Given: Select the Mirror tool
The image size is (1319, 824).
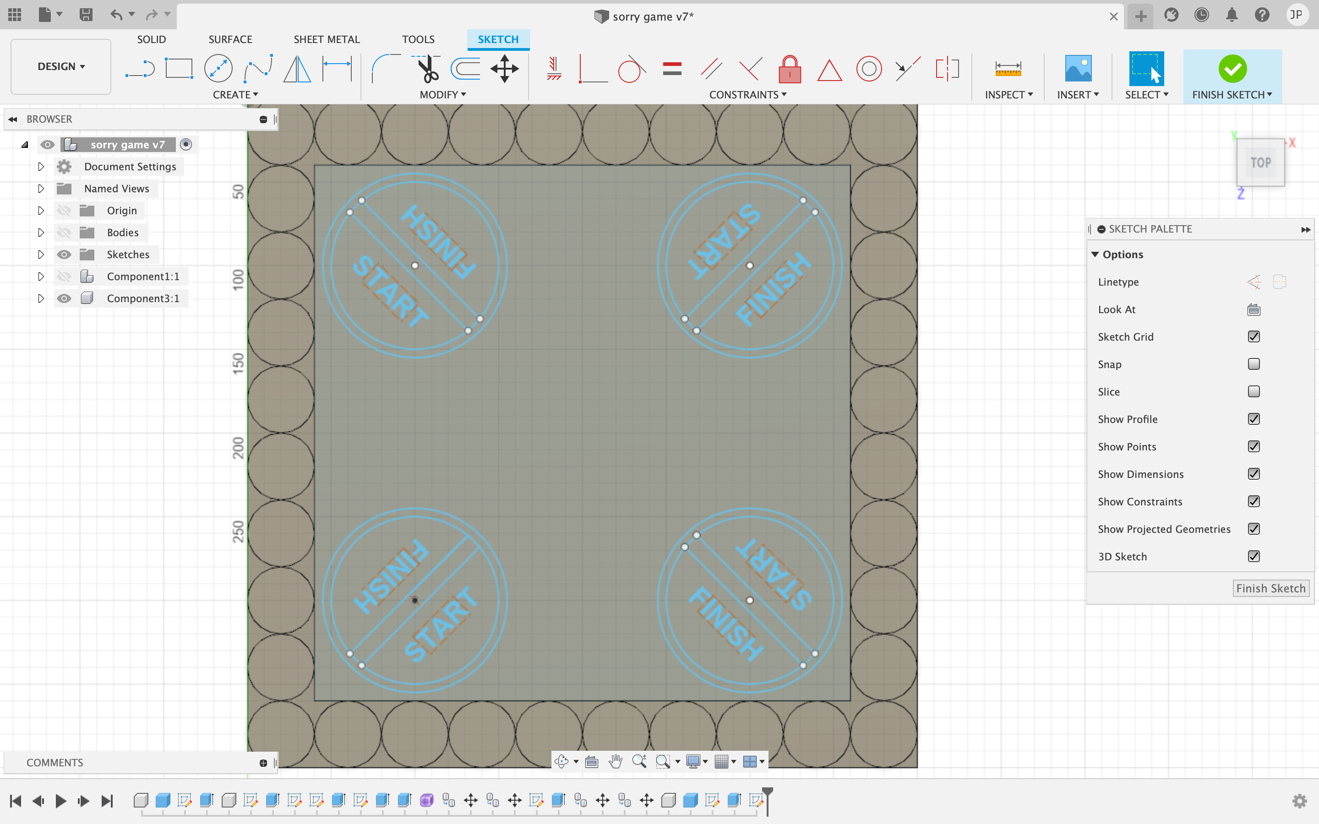Looking at the screenshot, I should point(297,69).
